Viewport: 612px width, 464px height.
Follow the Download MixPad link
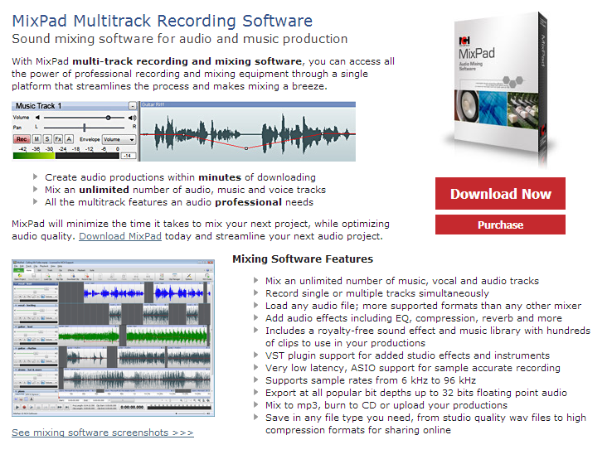point(120,236)
